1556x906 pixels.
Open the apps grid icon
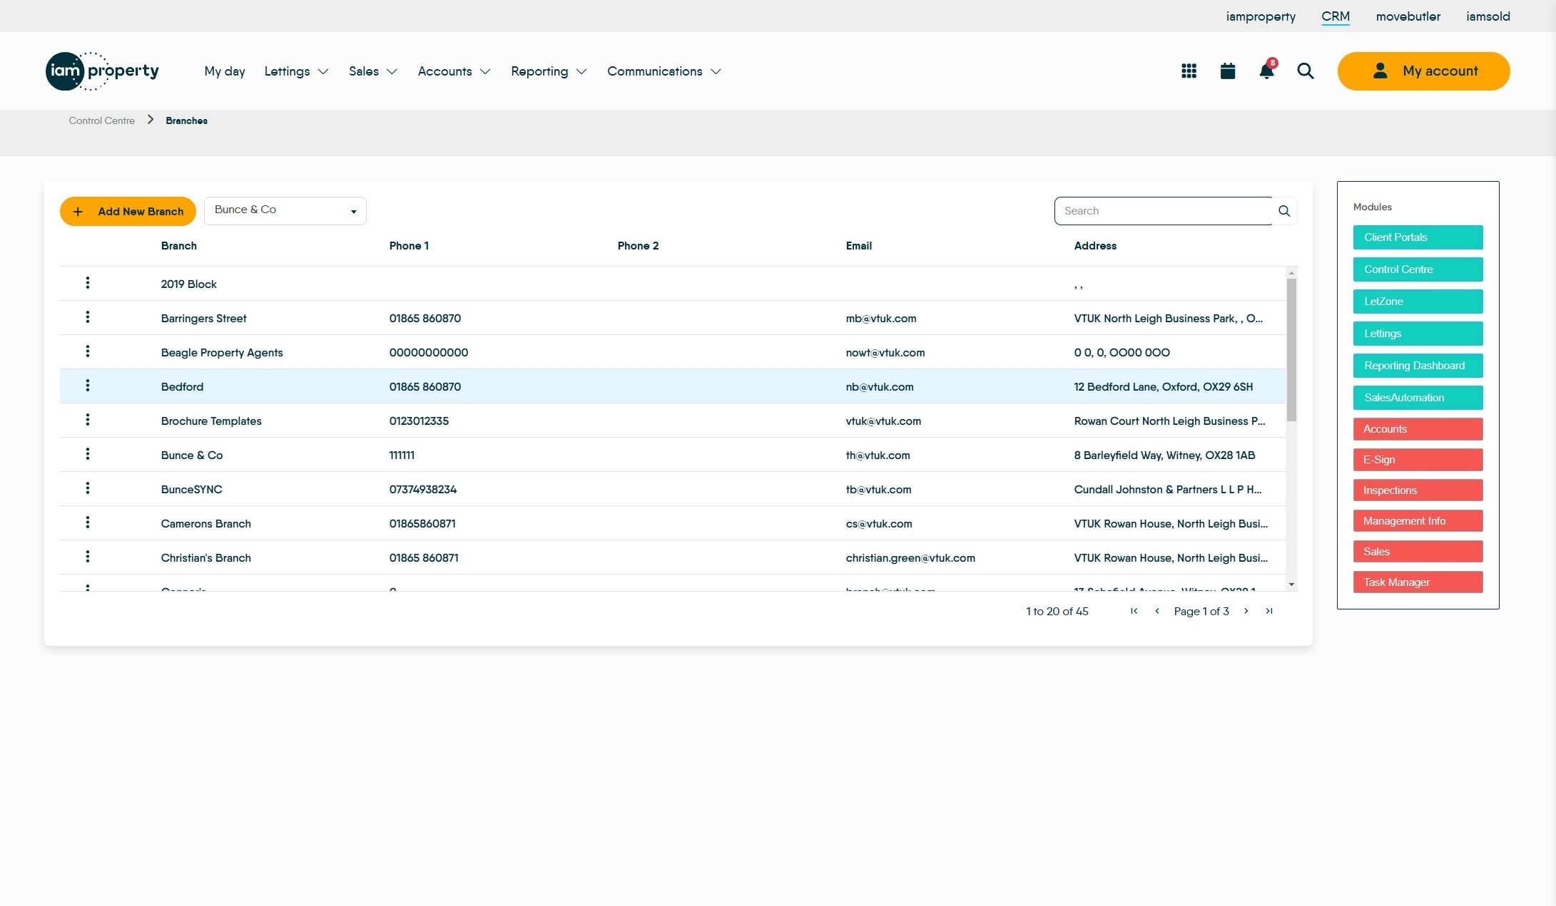pos(1189,71)
